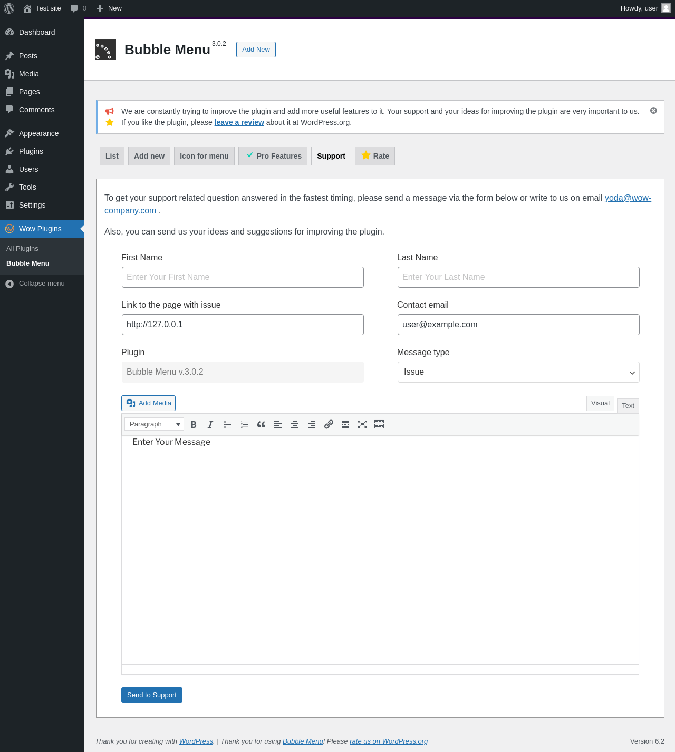The width and height of the screenshot is (675, 752).
Task: Click the Add Media button
Action: coord(148,403)
